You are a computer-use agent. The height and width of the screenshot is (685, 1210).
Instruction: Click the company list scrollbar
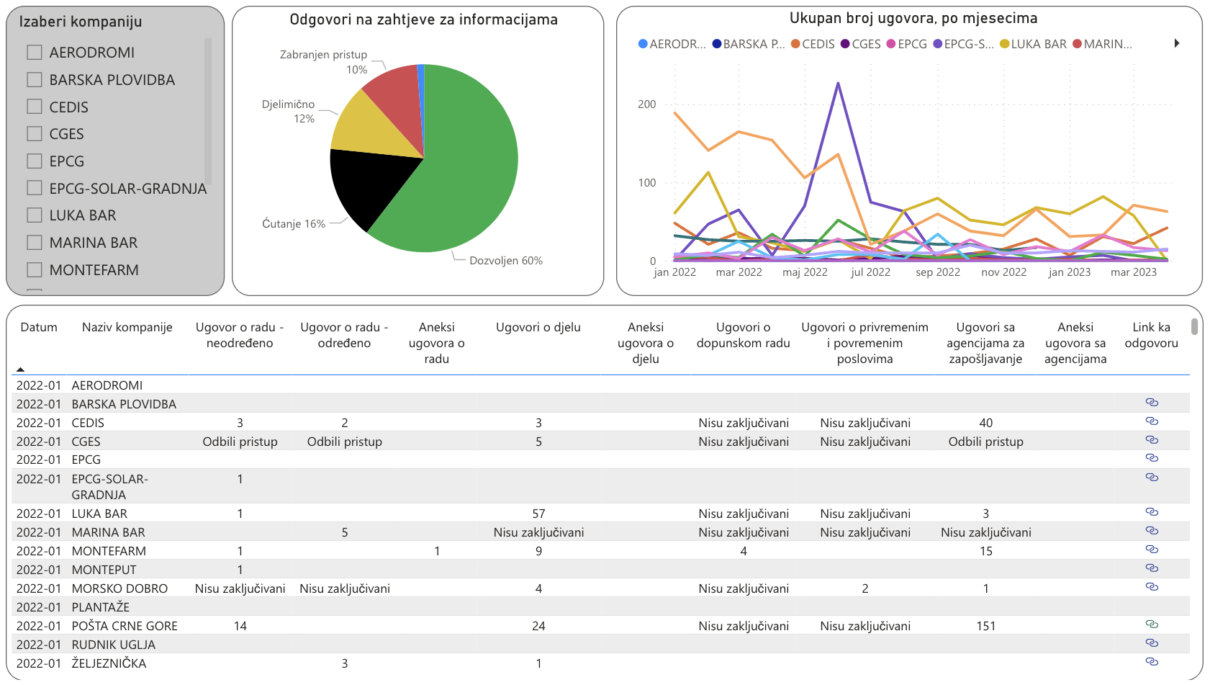(208, 108)
